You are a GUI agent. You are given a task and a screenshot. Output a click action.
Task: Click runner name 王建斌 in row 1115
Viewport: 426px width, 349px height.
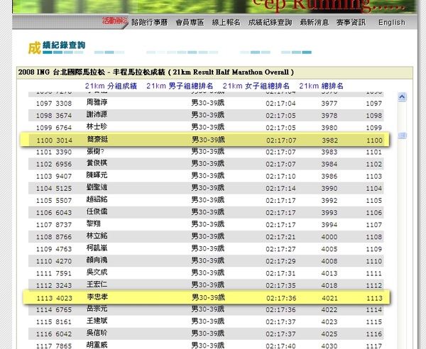pyautogui.click(x=97, y=321)
